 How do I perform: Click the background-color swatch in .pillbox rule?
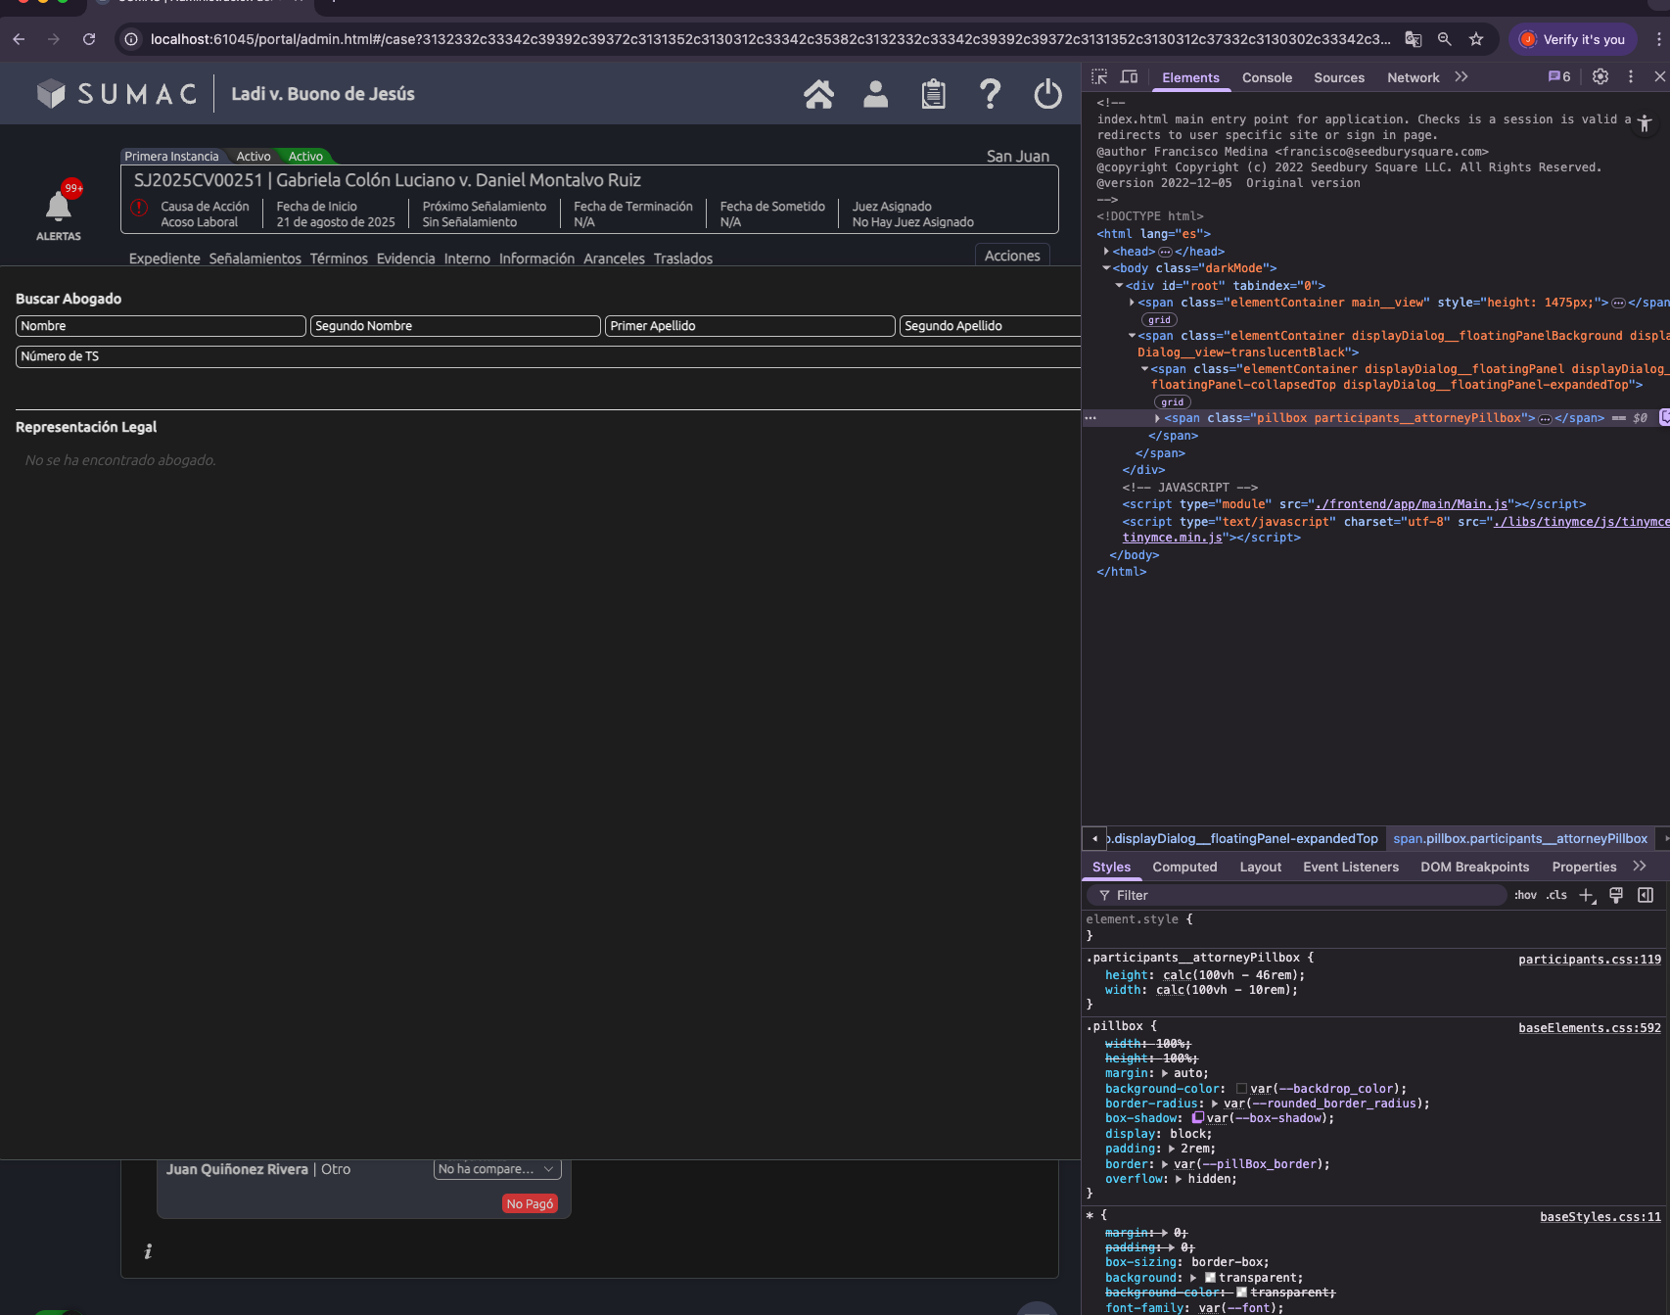(x=1241, y=1089)
